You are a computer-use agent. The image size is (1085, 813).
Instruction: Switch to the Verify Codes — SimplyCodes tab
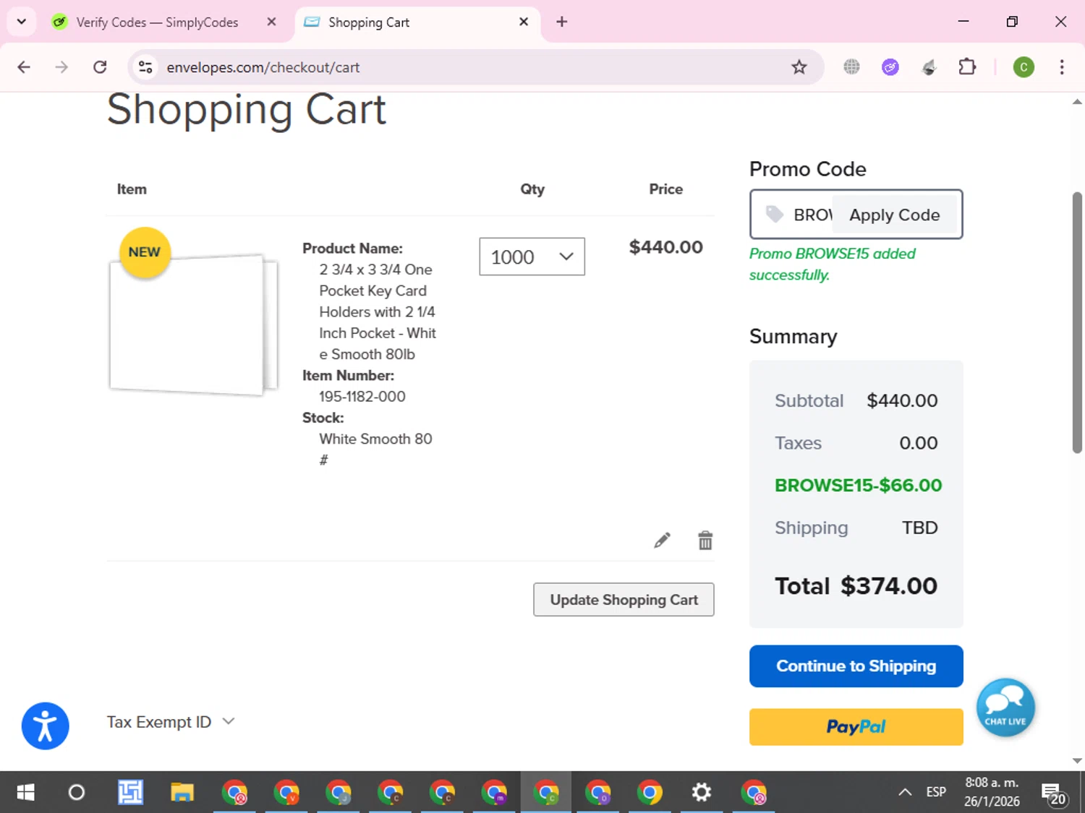[157, 22]
